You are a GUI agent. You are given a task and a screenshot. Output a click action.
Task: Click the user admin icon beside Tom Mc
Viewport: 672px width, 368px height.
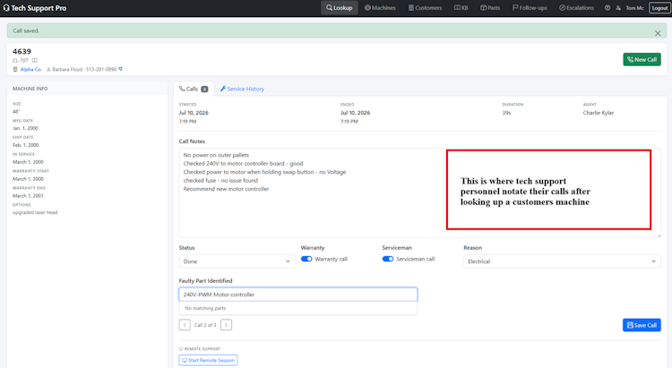pos(618,8)
